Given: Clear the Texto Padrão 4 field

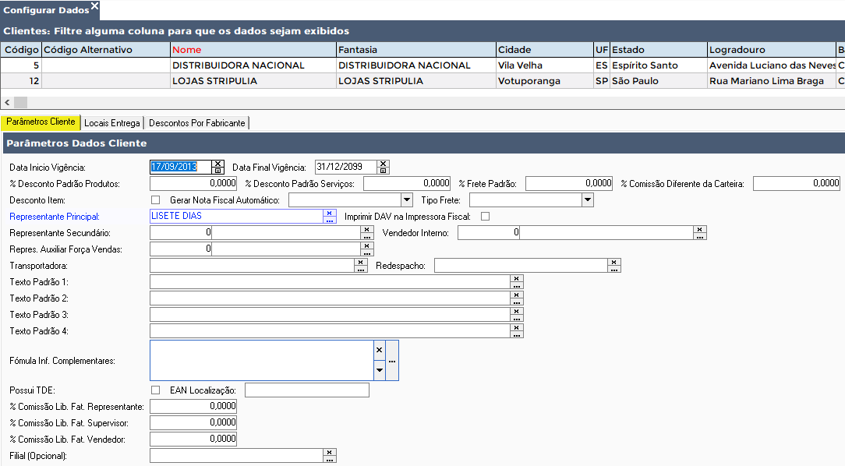Looking at the screenshot, I should pyautogui.click(x=516, y=327).
